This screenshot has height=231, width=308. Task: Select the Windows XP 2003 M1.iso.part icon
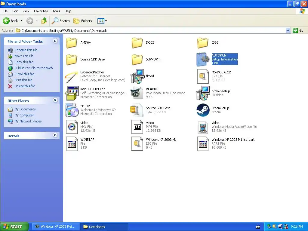(203, 143)
